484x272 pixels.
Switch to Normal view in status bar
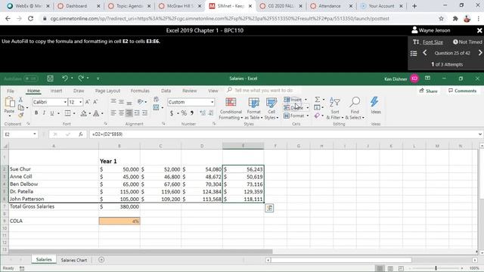[x=380, y=268]
